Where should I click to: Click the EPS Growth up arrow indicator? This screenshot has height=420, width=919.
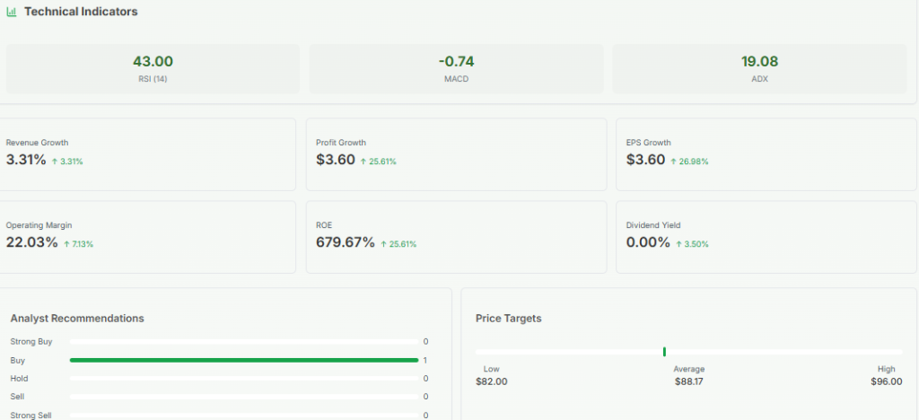674,162
